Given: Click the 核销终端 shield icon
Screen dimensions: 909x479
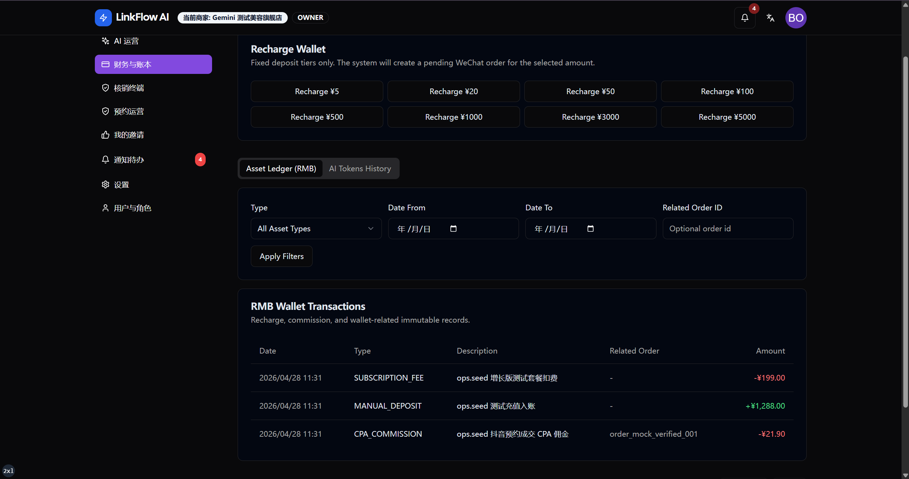Looking at the screenshot, I should (105, 88).
